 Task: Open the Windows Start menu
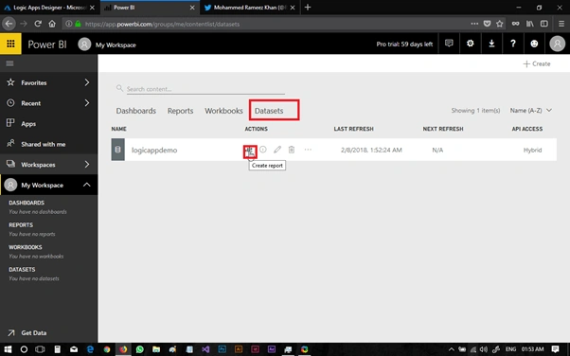click(8, 349)
